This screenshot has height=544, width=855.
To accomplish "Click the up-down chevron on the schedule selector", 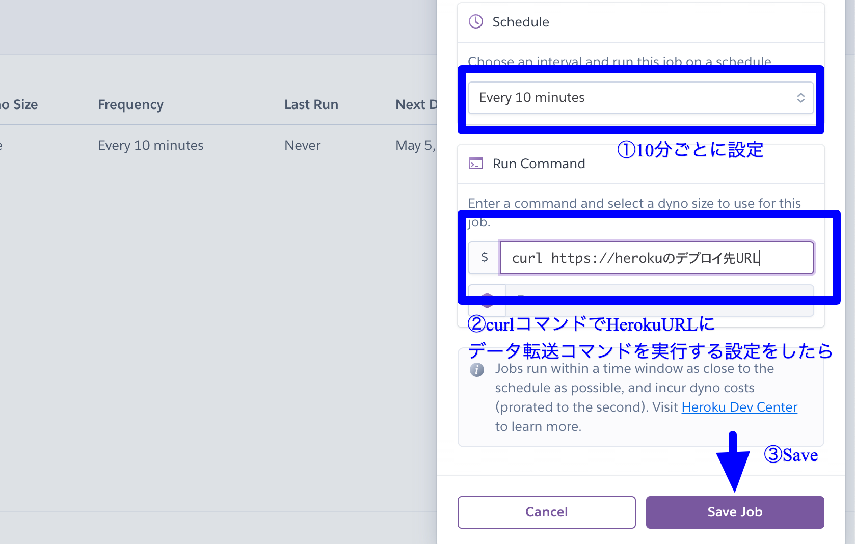I will point(800,97).
